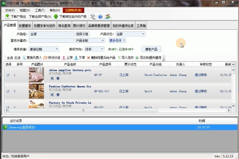
Task: Switch to 图片银行 tab
Action: (x=79, y=26)
